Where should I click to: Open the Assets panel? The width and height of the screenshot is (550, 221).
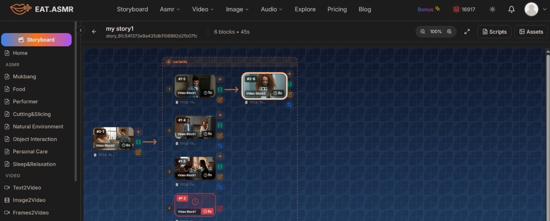click(x=531, y=32)
